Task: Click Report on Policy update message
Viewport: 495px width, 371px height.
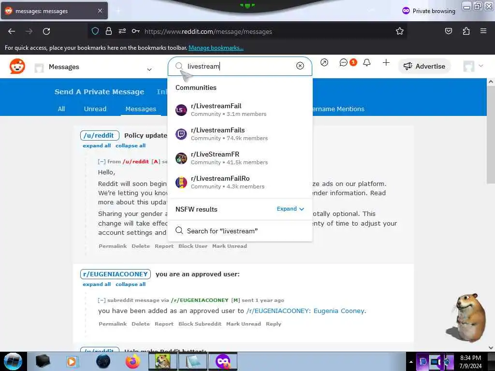Action: (x=164, y=246)
